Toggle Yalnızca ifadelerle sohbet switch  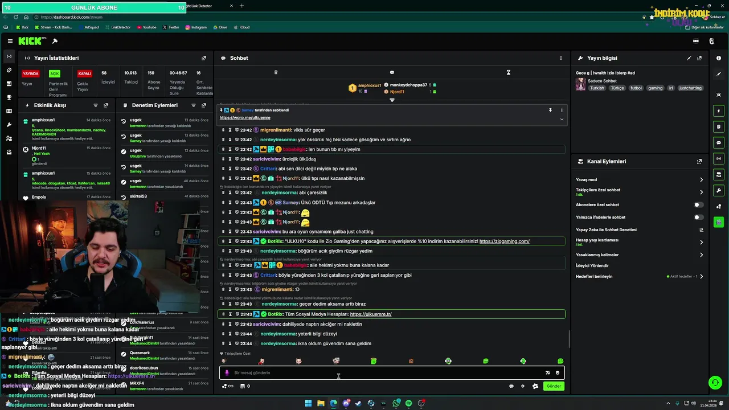click(698, 217)
